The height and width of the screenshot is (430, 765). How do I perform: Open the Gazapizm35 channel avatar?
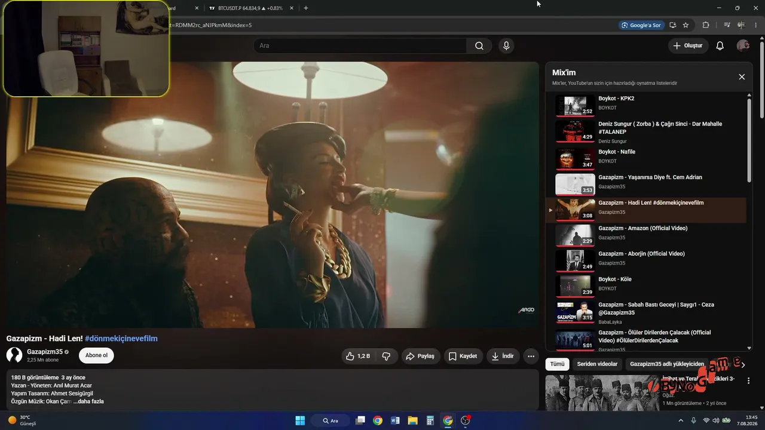pyautogui.click(x=14, y=355)
